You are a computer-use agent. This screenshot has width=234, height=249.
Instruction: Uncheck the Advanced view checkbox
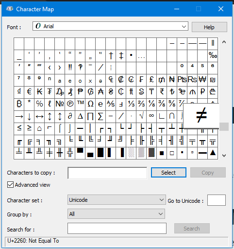pos(10,185)
